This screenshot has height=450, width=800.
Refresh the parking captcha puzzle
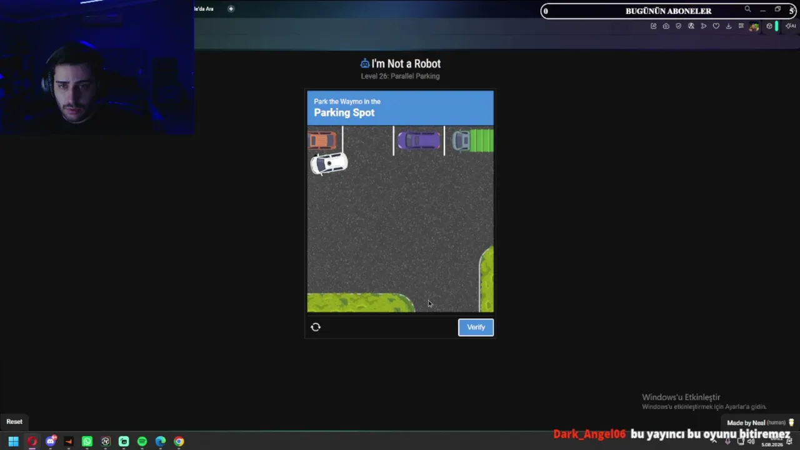pyautogui.click(x=316, y=327)
